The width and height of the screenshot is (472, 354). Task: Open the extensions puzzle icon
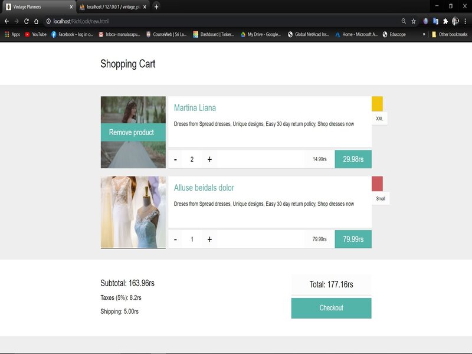click(445, 21)
